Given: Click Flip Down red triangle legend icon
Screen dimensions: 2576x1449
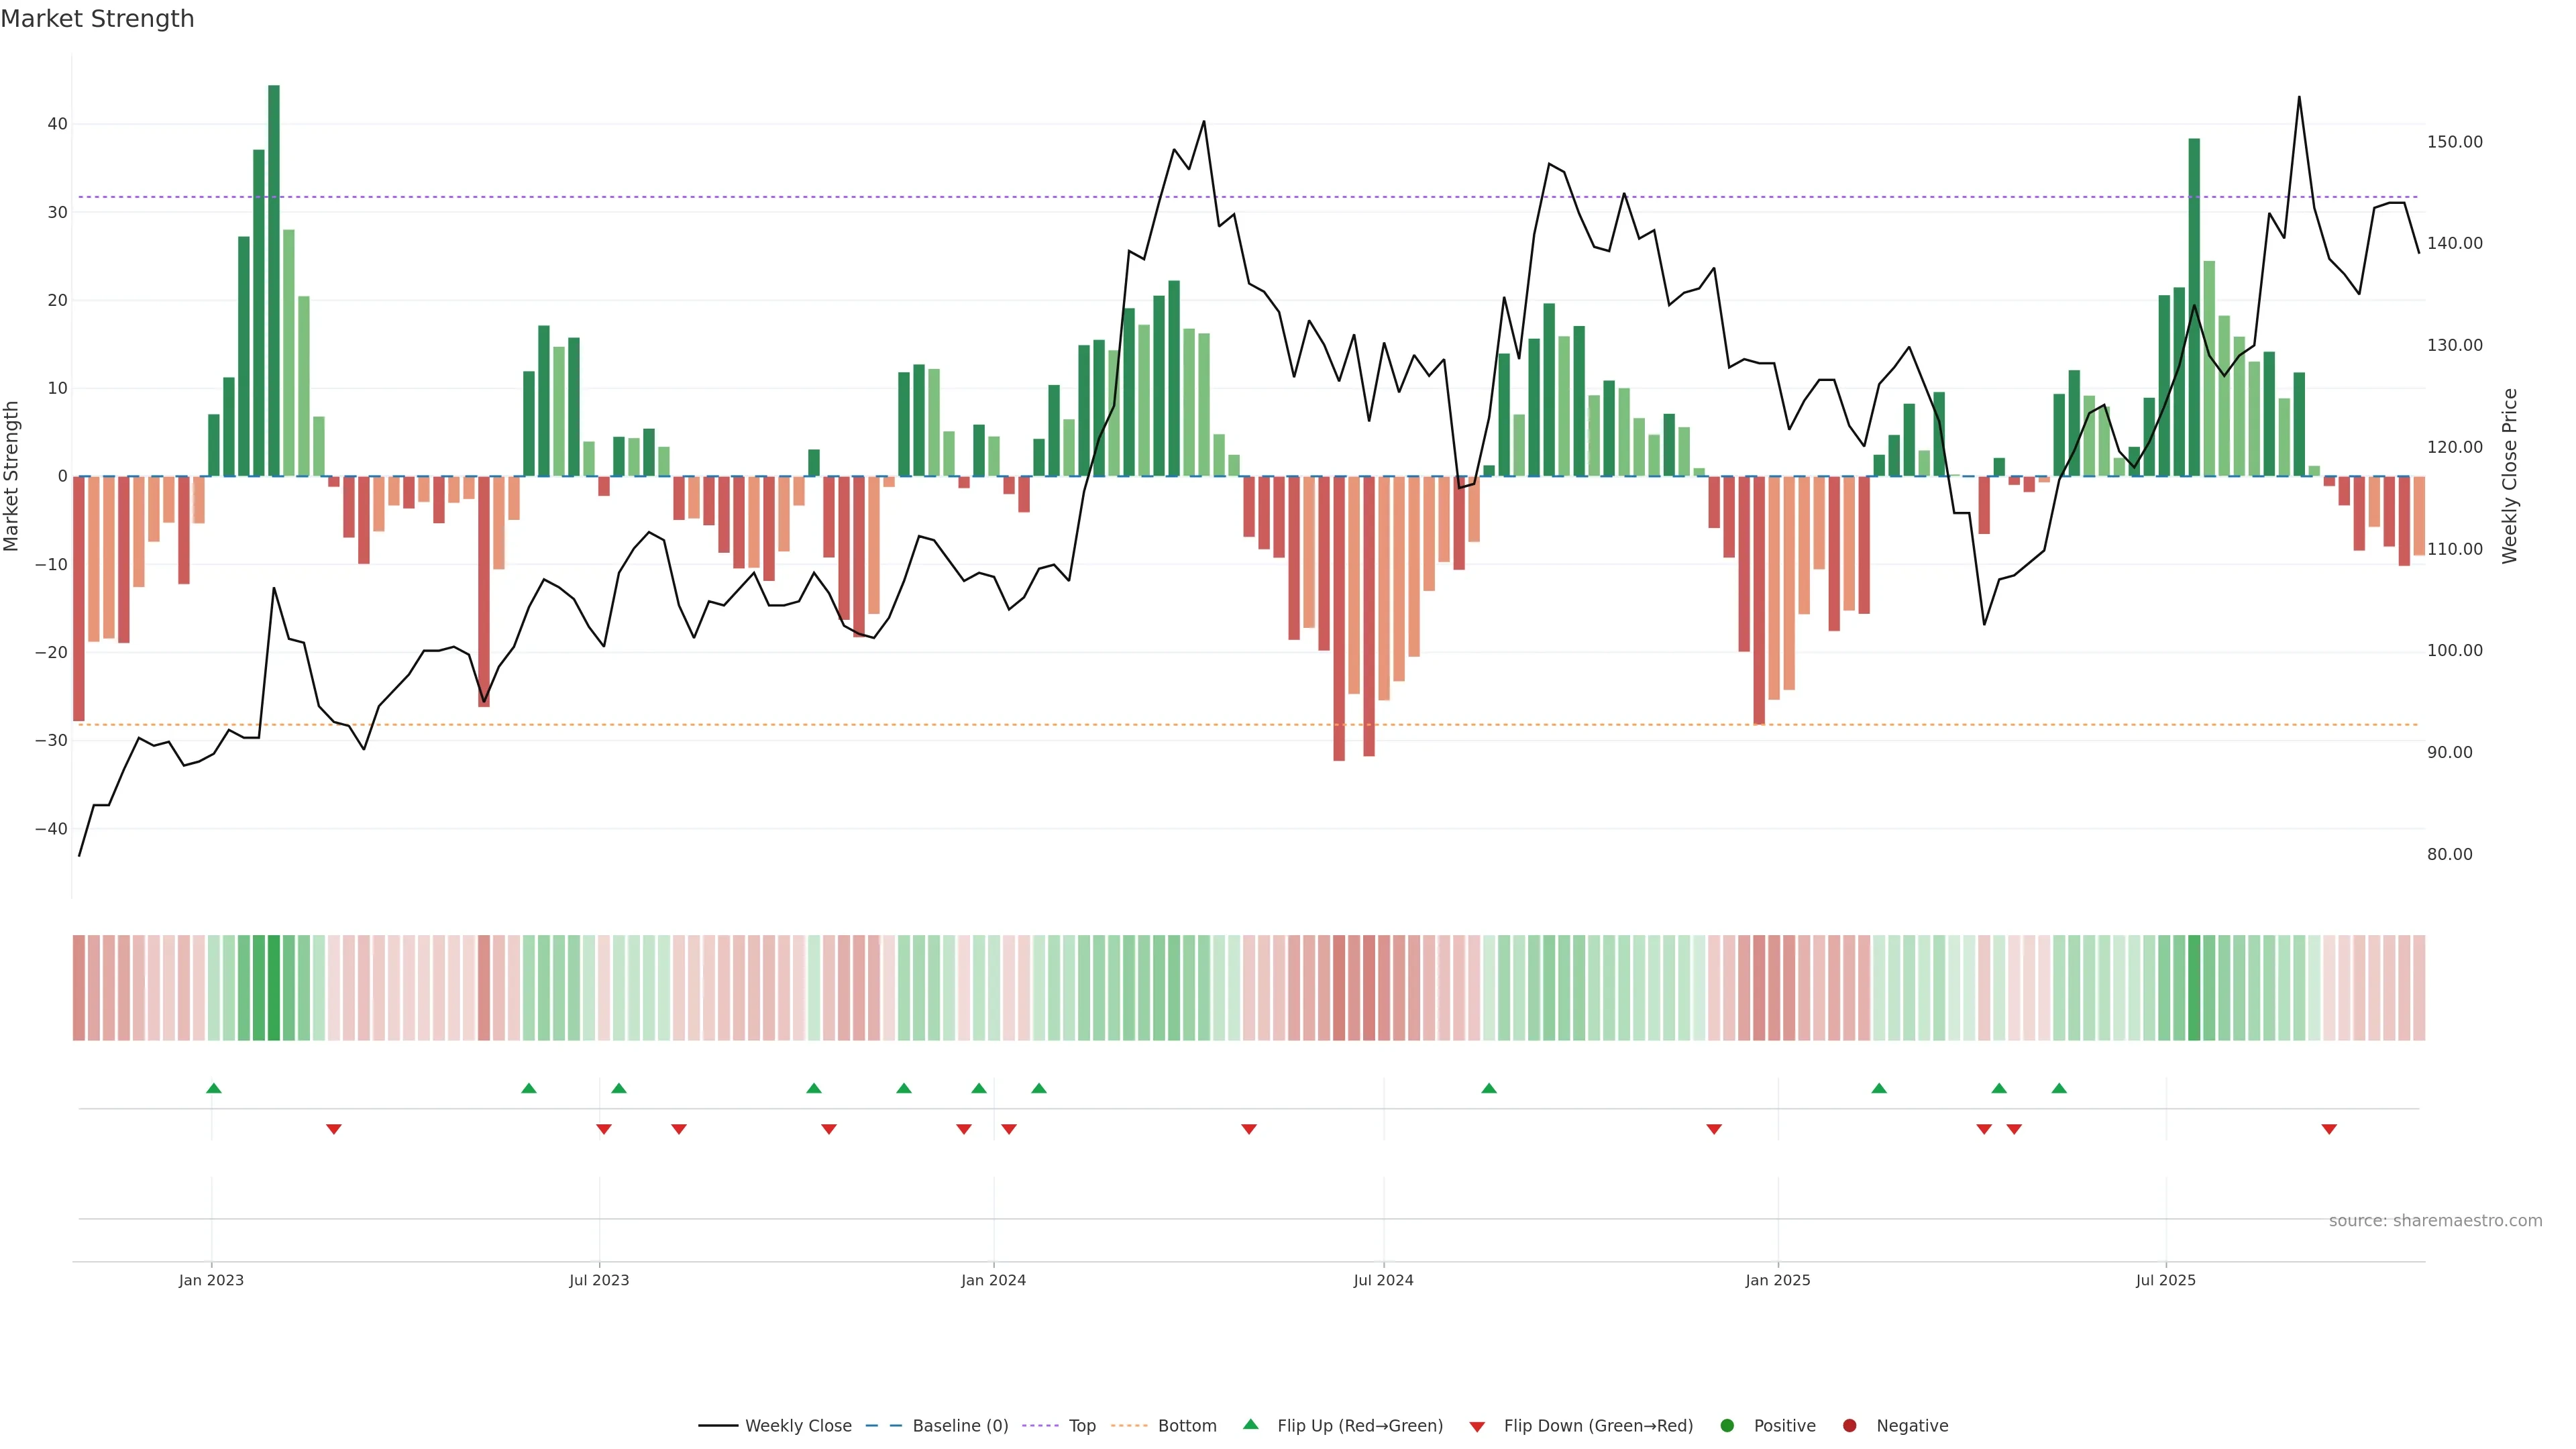Looking at the screenshot, I should click(1477, 1427).
